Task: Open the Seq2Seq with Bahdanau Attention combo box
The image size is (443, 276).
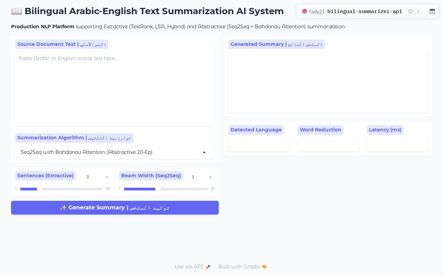Action: pos(115,152)
